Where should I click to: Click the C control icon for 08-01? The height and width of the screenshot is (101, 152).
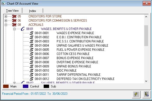[23, 29]
